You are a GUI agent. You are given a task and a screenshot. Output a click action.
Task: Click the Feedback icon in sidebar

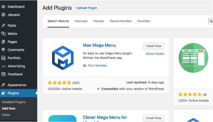tap(3, 74)
